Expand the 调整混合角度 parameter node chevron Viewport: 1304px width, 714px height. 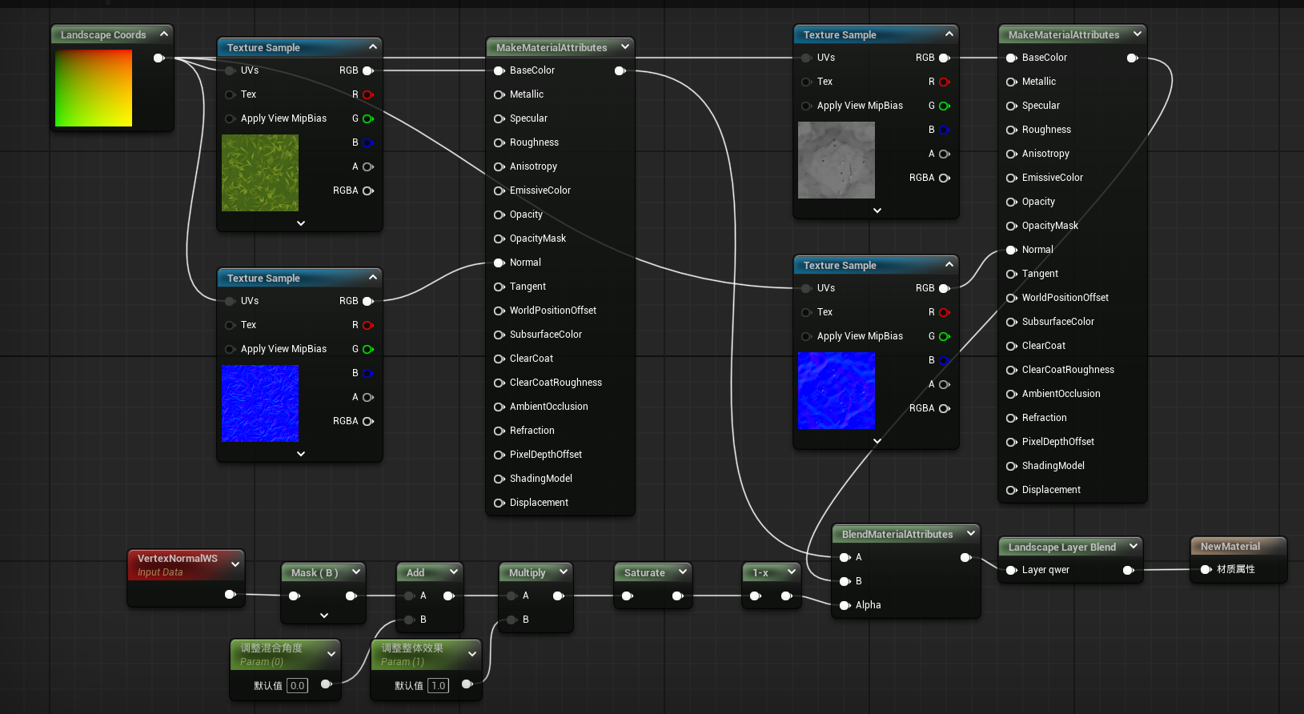point(331,654)
